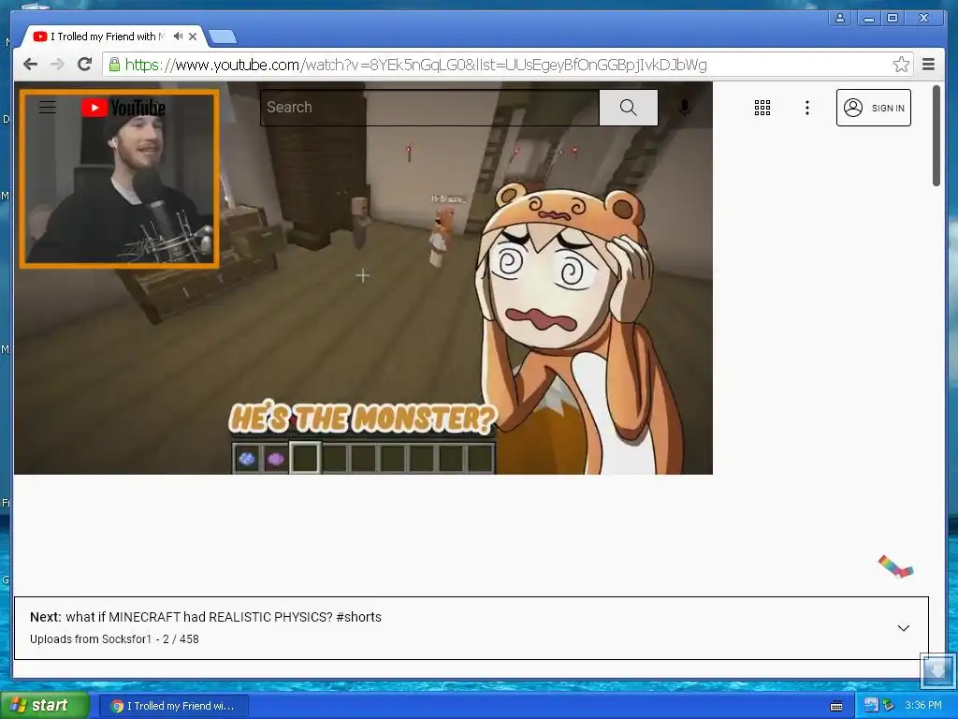
Task: Restore down the Chrome window
Action: 892,19
